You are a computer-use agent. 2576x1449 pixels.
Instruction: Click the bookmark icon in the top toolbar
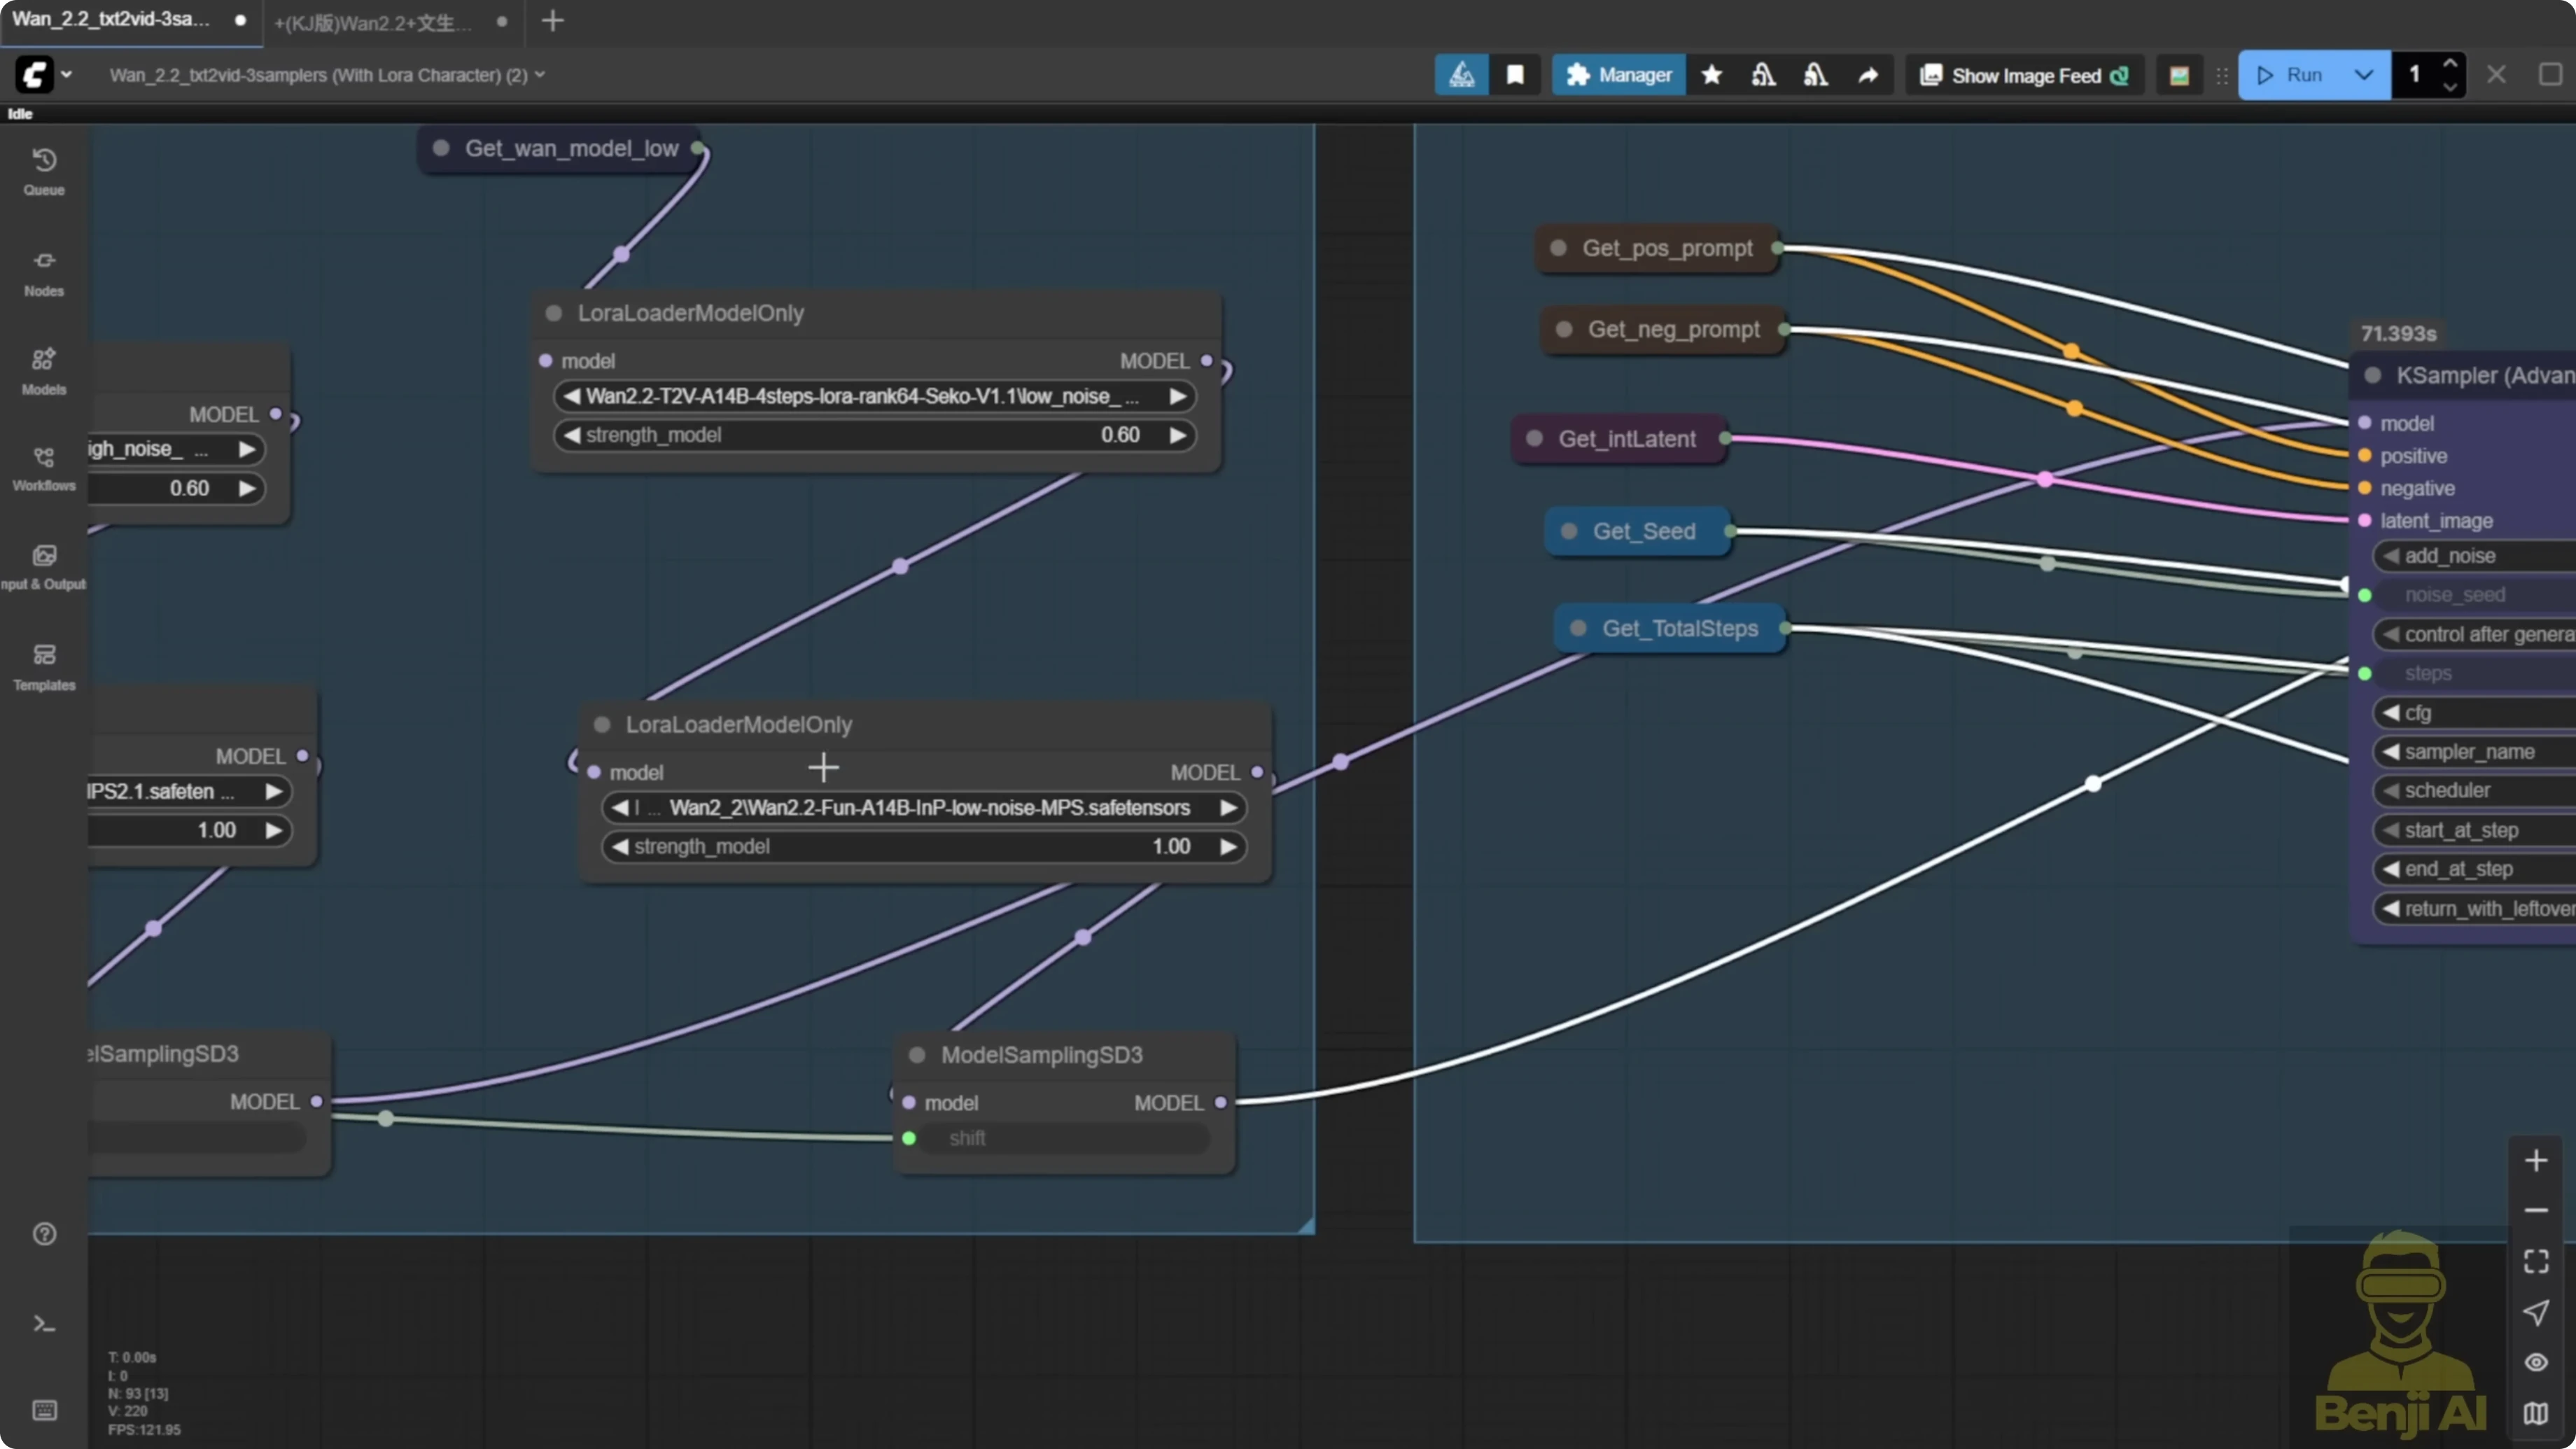point(1515,74)
